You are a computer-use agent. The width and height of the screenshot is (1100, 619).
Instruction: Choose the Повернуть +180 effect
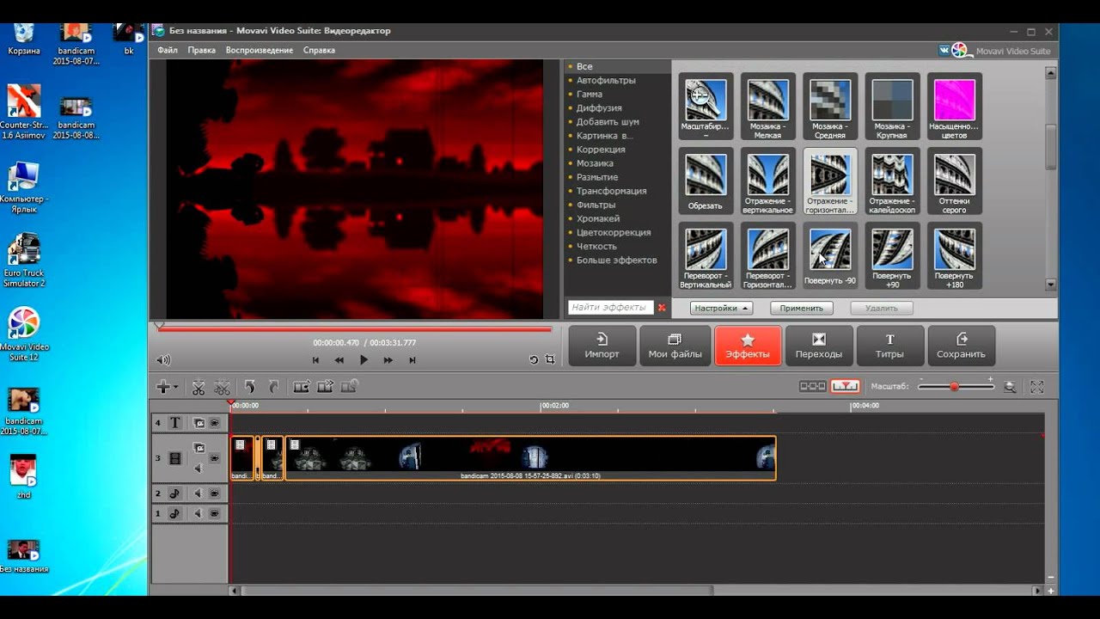point(955,256)
